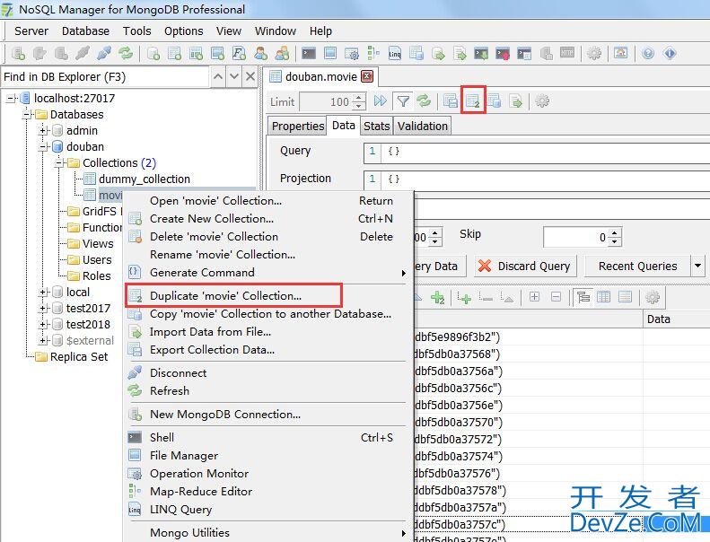710x542 pixels.
Task: Open the Shell icon in main toolbar
Action: (x=309, y=54)
